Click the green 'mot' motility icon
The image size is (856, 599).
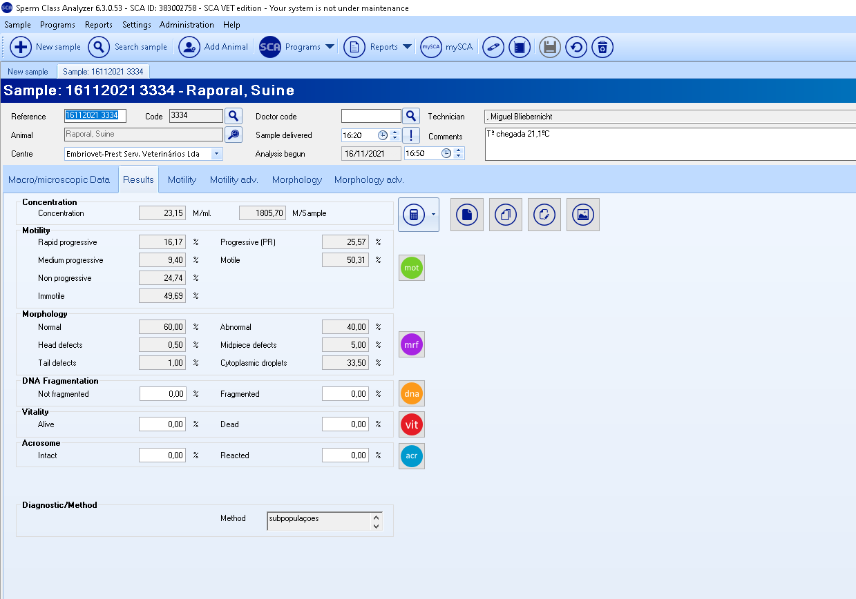coord(412,268)
